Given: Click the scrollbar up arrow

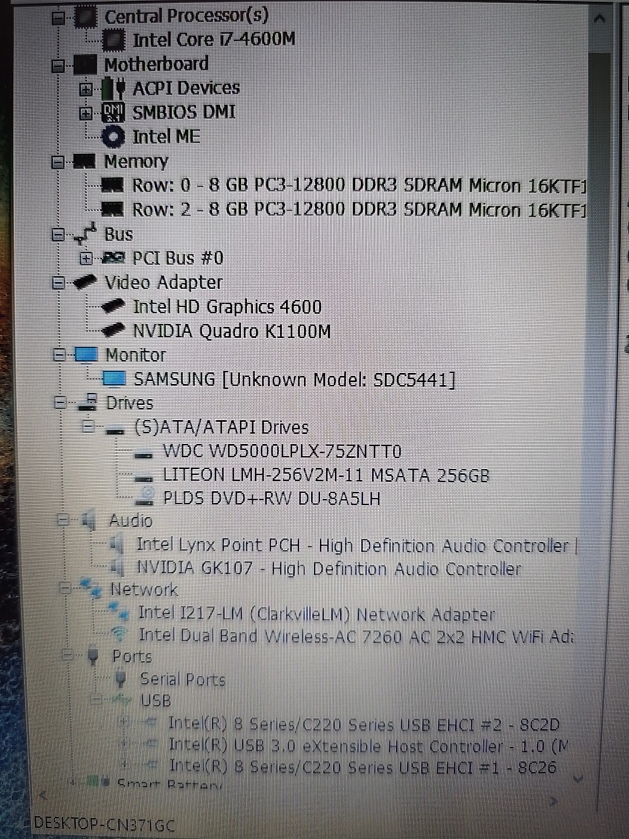Looking at the screenshot, I should tap(599, 19).
